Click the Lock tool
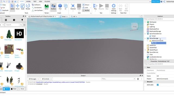This screenshot has height=98, width=174. click(x=85, y=8)
